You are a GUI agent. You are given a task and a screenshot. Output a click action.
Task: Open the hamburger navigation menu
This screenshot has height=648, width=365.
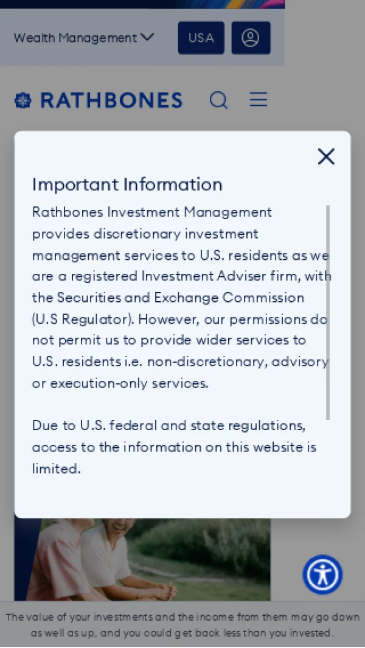pos(259,100)
